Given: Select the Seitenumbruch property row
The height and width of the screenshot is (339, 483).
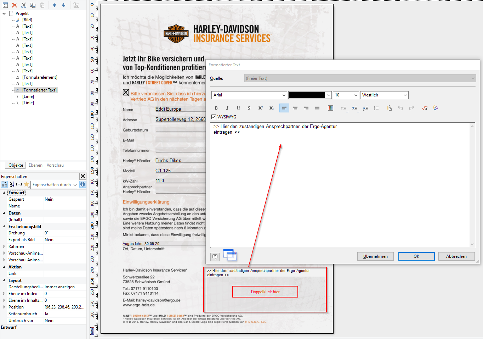Looking at the screenshot, I should (43, 314).
